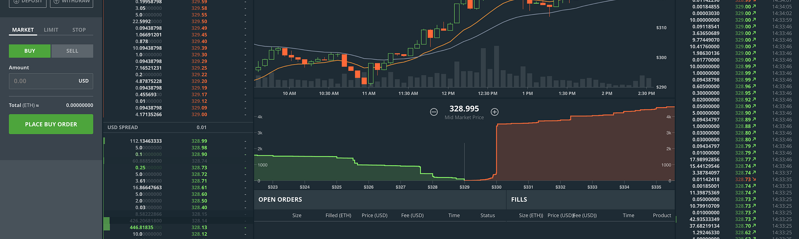Zoom out depth chart with minus icon

click(434, 112)
